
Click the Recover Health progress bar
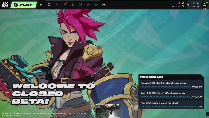pyautogui.click(x=166, y=87)
